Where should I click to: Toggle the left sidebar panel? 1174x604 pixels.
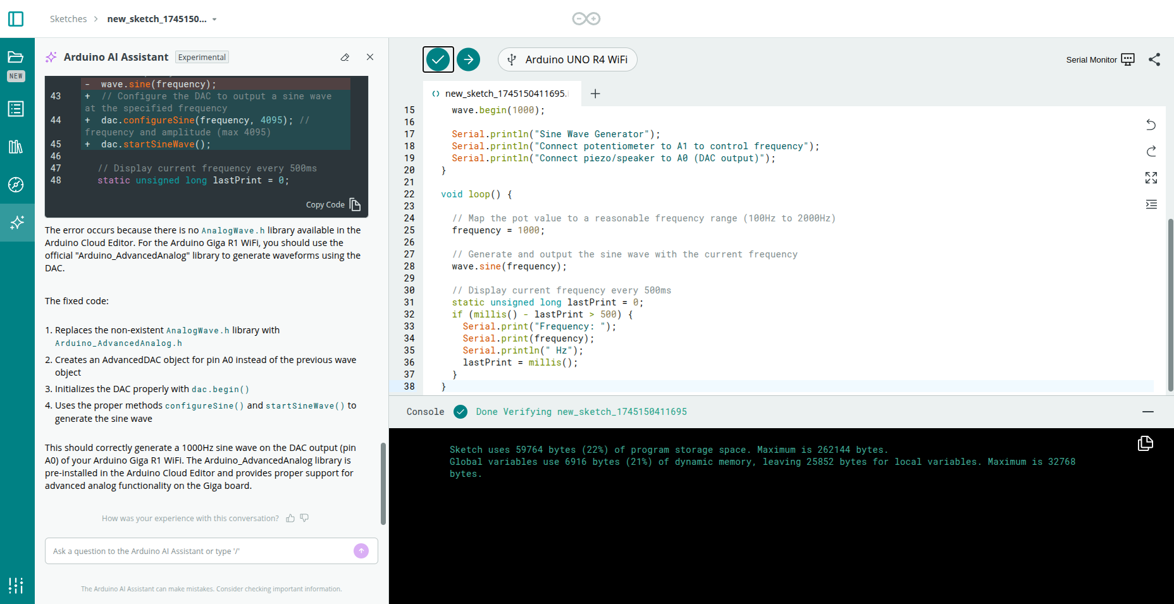coord(16,19)
